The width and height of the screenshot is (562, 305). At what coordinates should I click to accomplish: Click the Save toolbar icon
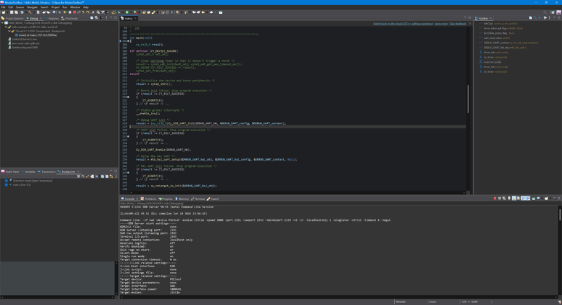click(11, 12)
